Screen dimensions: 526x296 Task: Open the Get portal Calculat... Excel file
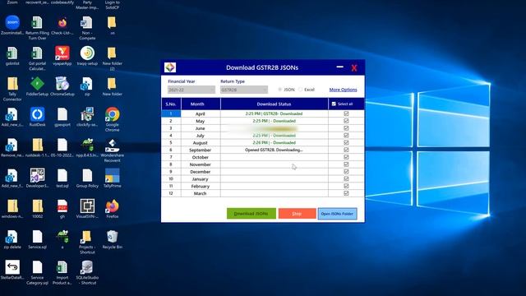pos(37,53)
